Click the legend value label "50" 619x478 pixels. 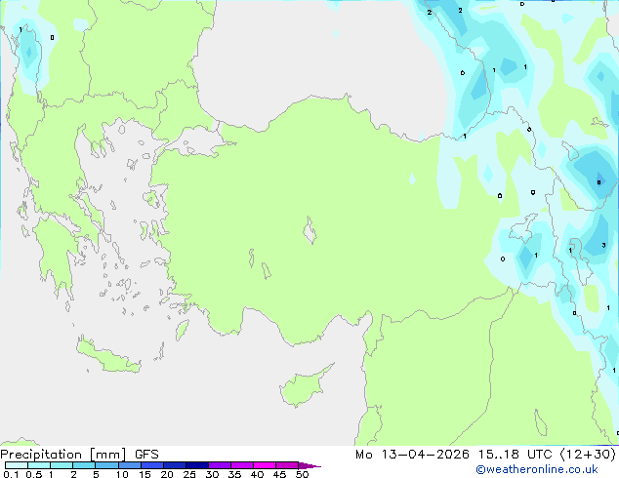pos(302,474)
